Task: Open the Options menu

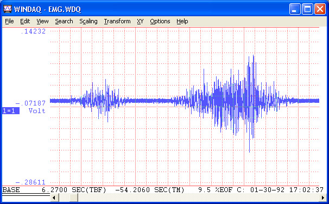Action: pyautogui.click(x=160, y=21)
